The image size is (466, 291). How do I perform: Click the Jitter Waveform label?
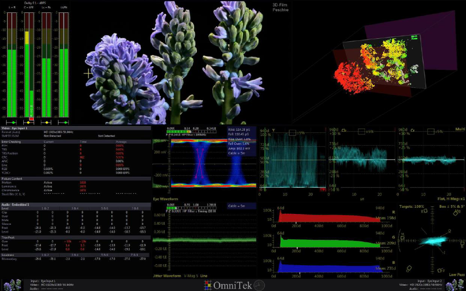167,276
